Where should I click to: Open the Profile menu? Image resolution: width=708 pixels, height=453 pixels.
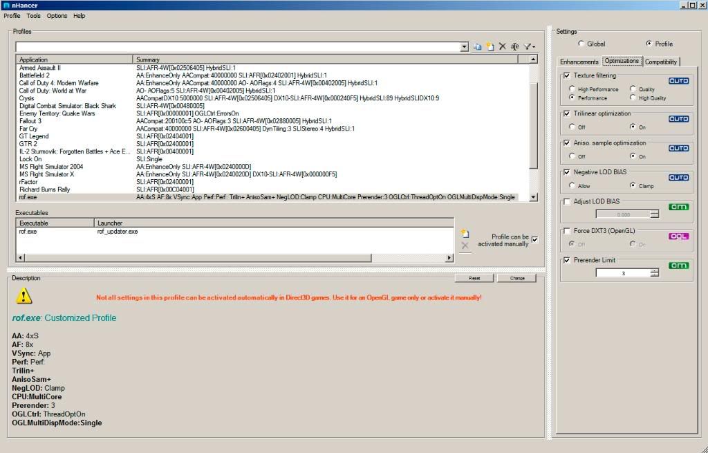(12, 16)
